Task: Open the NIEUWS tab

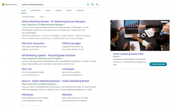Action: click(x=69, y=11)
